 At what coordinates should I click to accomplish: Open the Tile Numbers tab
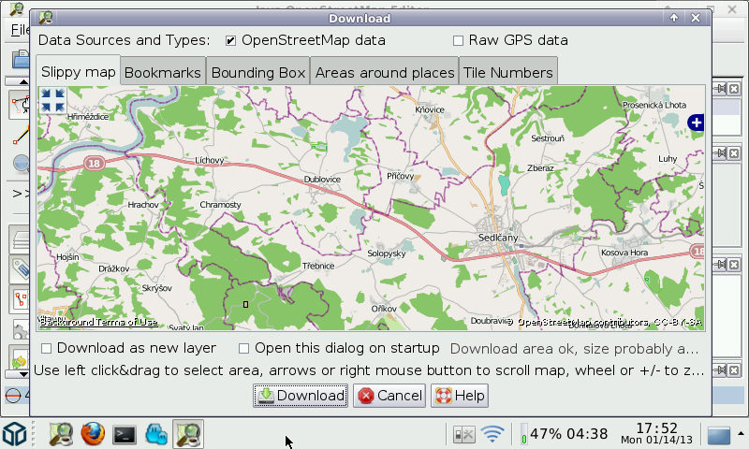tap(507, 72)
